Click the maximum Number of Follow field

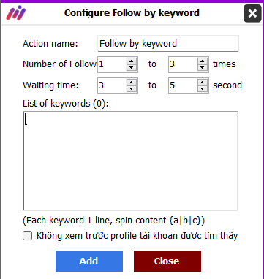[x=183, y=64]
